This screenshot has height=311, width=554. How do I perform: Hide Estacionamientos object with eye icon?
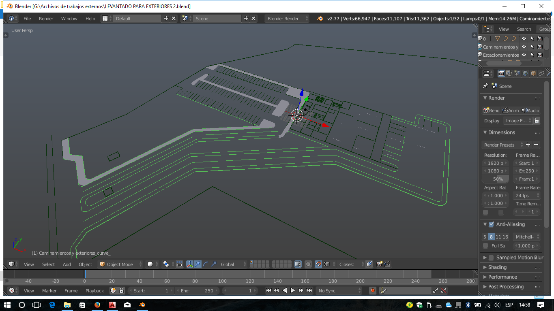pyautogui.click(x=524, y=55)
